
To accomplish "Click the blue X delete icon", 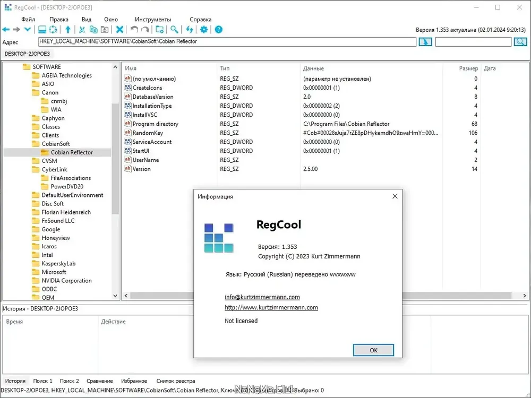I will (x=119, y=30).
